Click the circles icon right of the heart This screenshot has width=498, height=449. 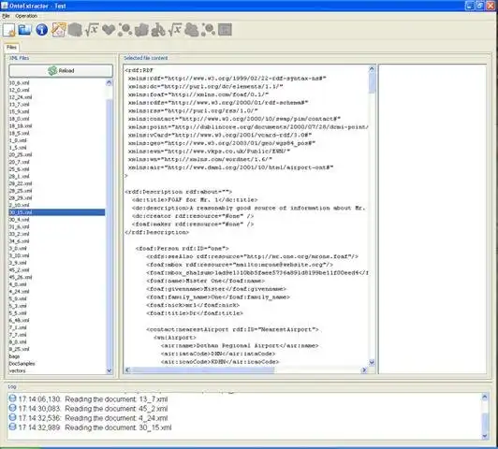(x=124, y=30)
